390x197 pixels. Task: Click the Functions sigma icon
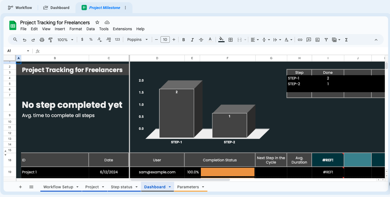click(x=346, y=40)
